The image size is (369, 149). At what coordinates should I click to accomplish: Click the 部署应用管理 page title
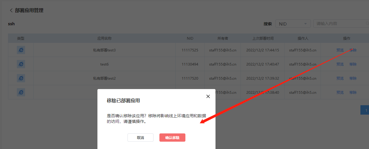[x=29, y=10]
